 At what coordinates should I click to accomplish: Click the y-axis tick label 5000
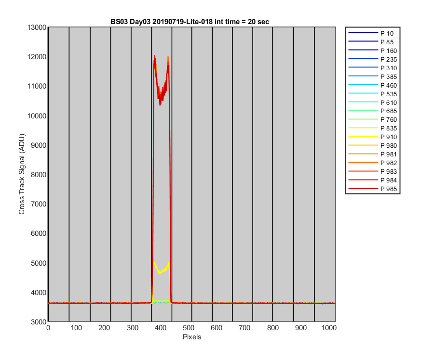pyautogui.click(x=39, y=263)
